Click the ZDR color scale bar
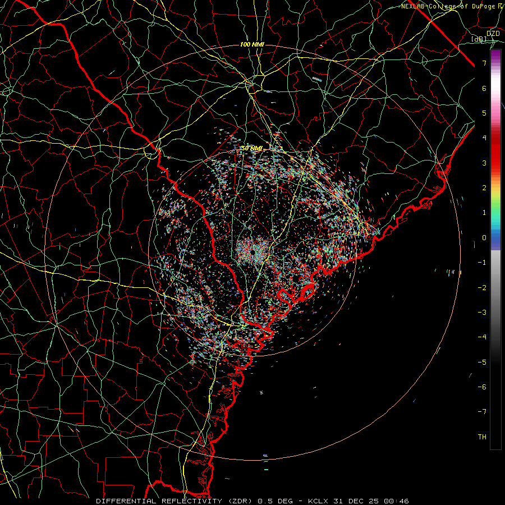Image resolution: width=505 pixels, height=505 pixels. (495, 249)
